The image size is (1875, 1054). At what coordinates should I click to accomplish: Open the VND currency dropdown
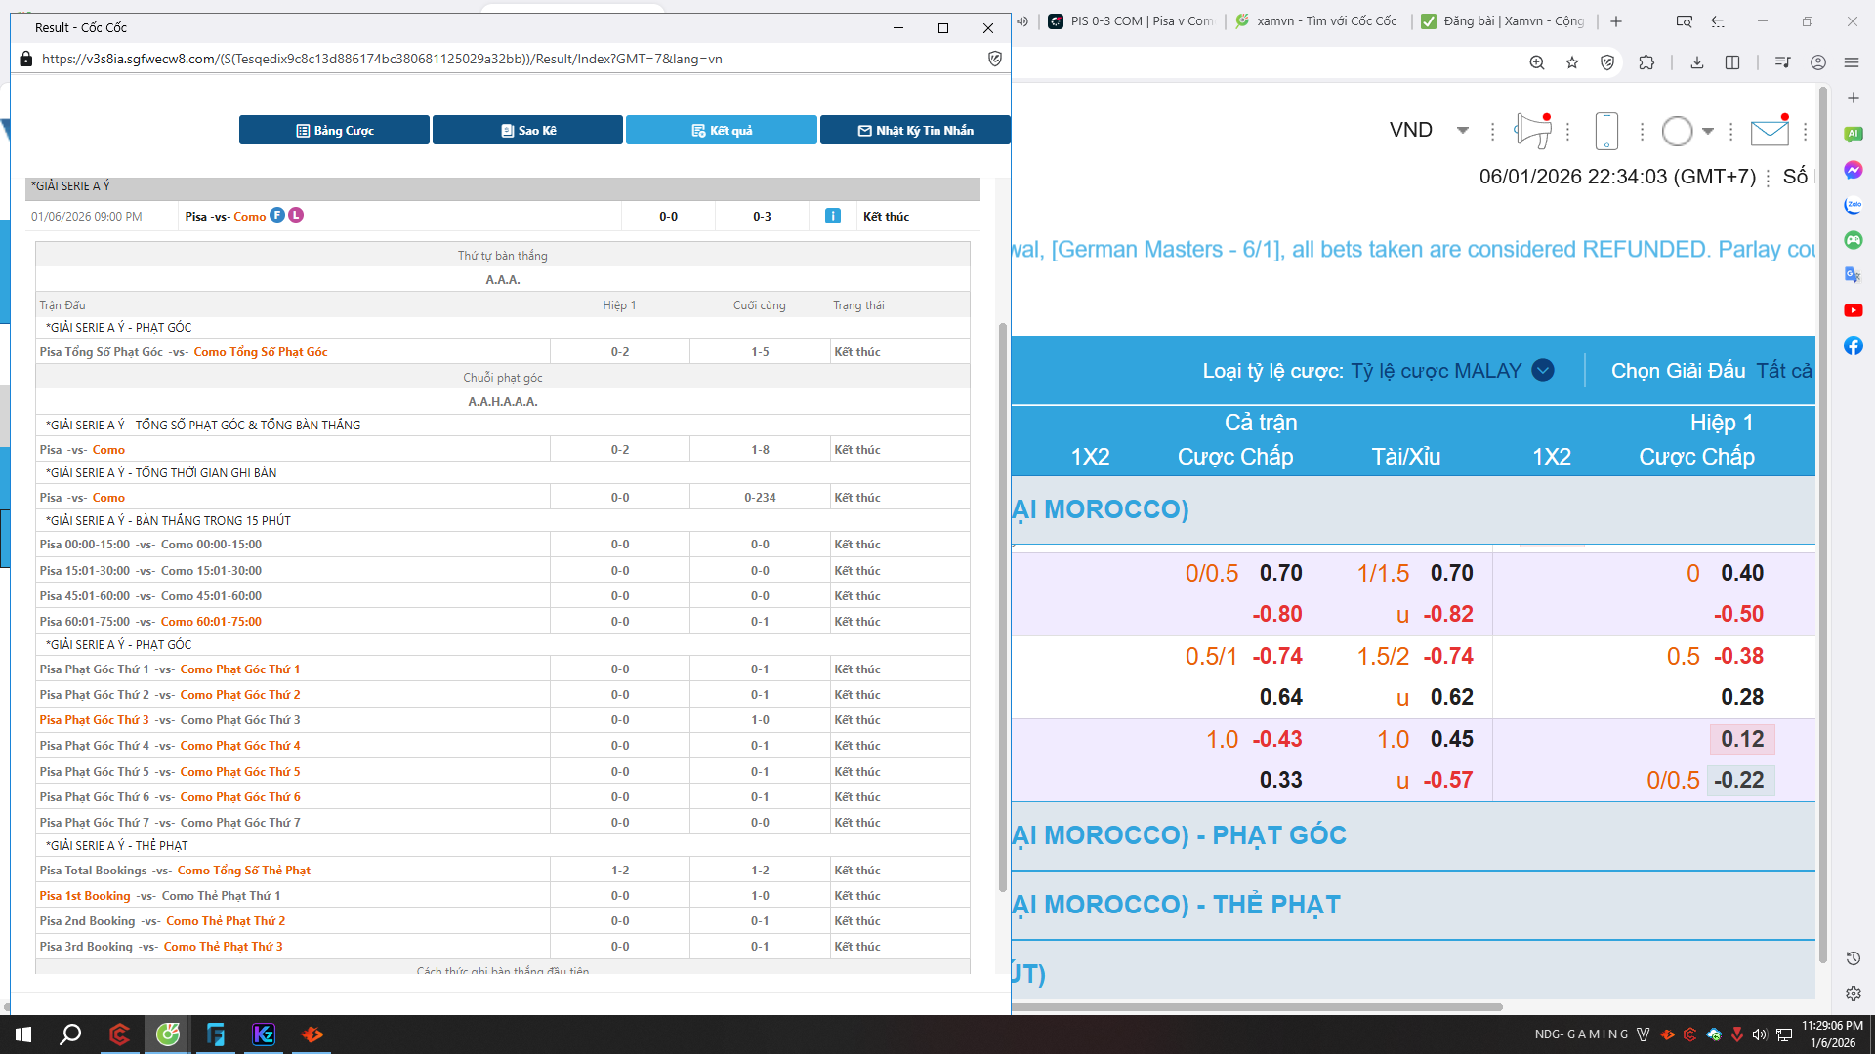click(x=1462, y=130)
